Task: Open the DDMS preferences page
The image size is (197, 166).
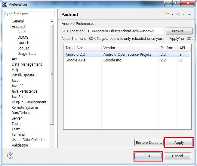Action: tap(23, 37)
